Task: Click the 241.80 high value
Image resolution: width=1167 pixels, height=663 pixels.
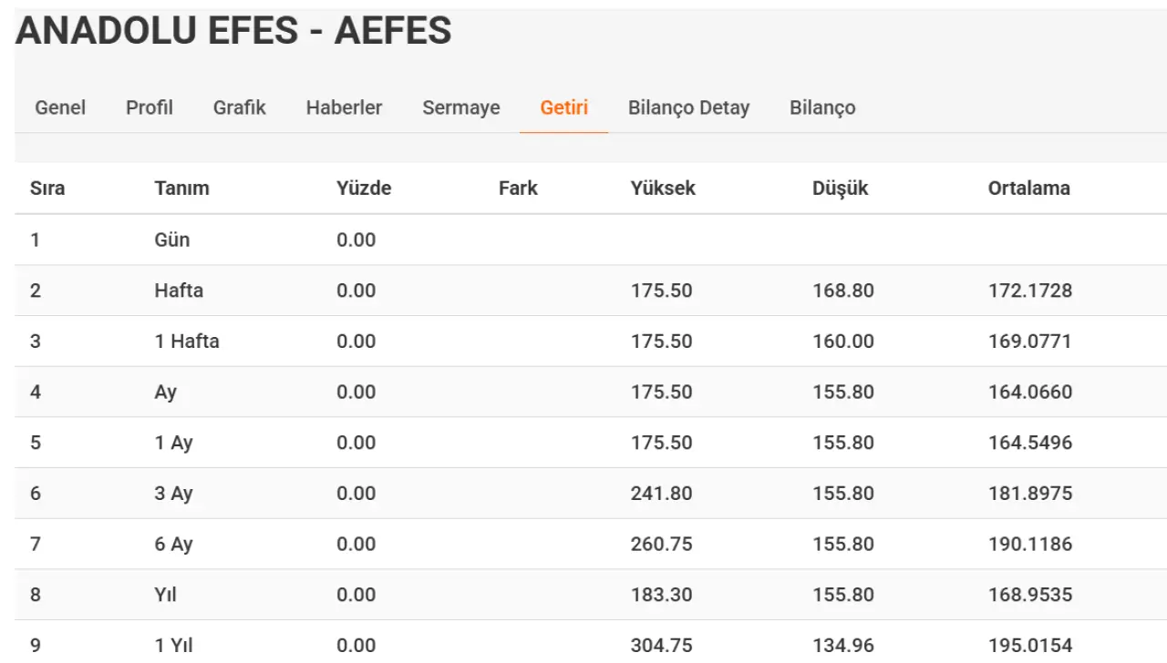Action: click(x=662, y=494)
